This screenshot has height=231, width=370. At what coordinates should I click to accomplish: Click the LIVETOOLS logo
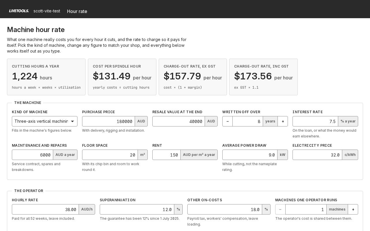click(x=19, y=11)
